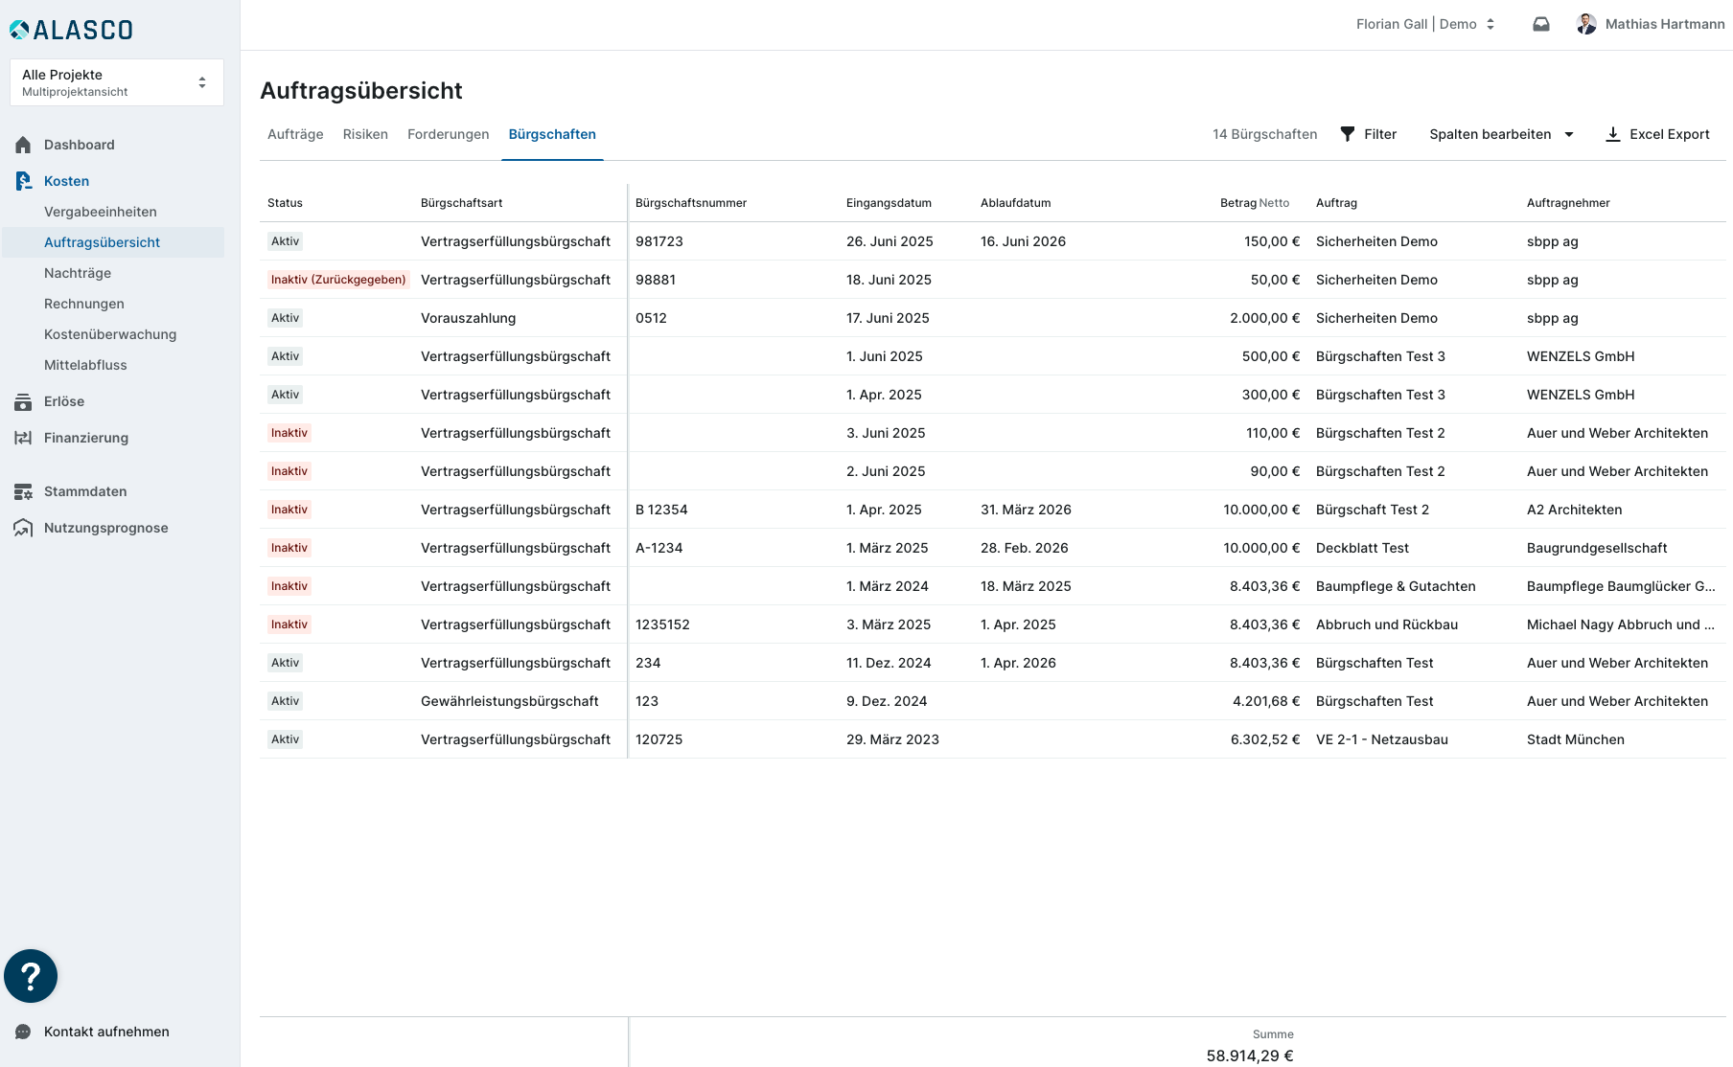Click the Stammdaten sidebar icon
The height and width of the screenshot is (1067, 1733).
[x=23, y=492]
